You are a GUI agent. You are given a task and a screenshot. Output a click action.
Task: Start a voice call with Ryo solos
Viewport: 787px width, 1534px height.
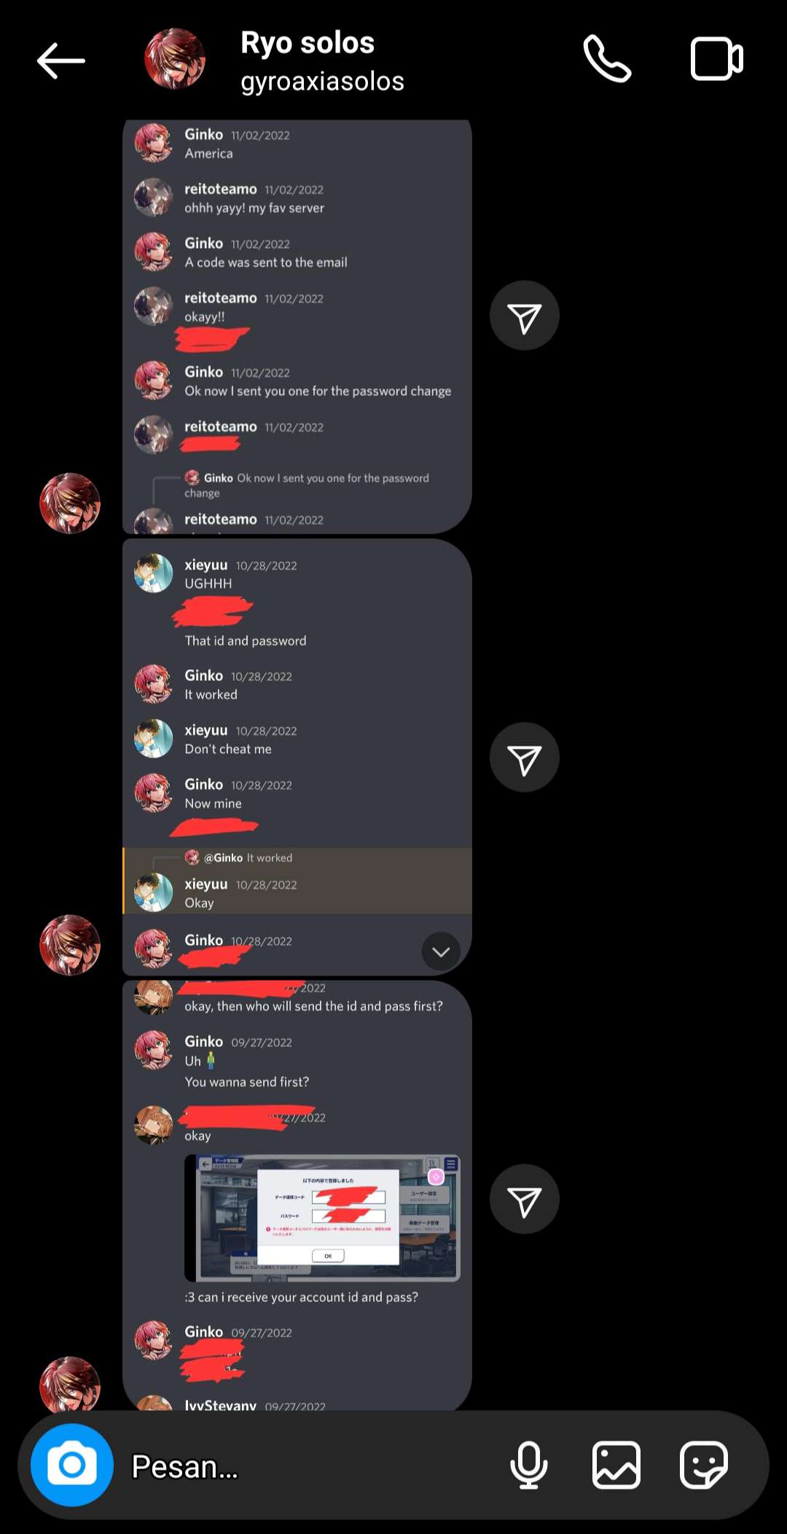point(607,59)
